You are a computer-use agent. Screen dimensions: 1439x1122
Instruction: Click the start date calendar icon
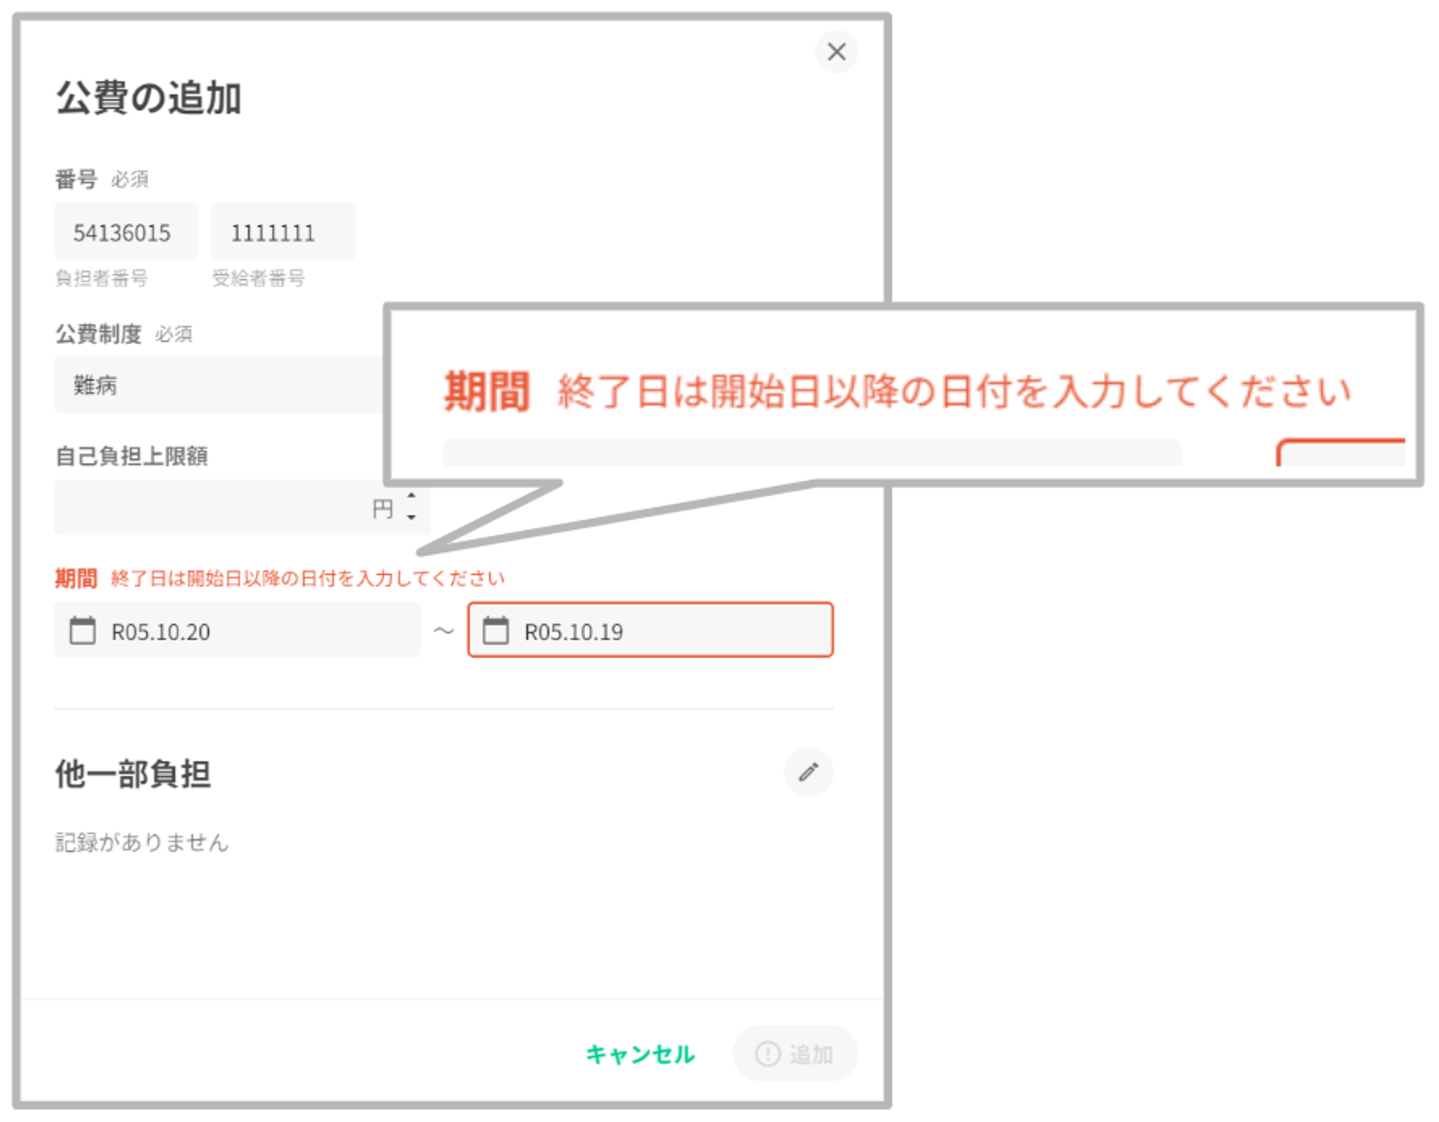coord(82,630)
